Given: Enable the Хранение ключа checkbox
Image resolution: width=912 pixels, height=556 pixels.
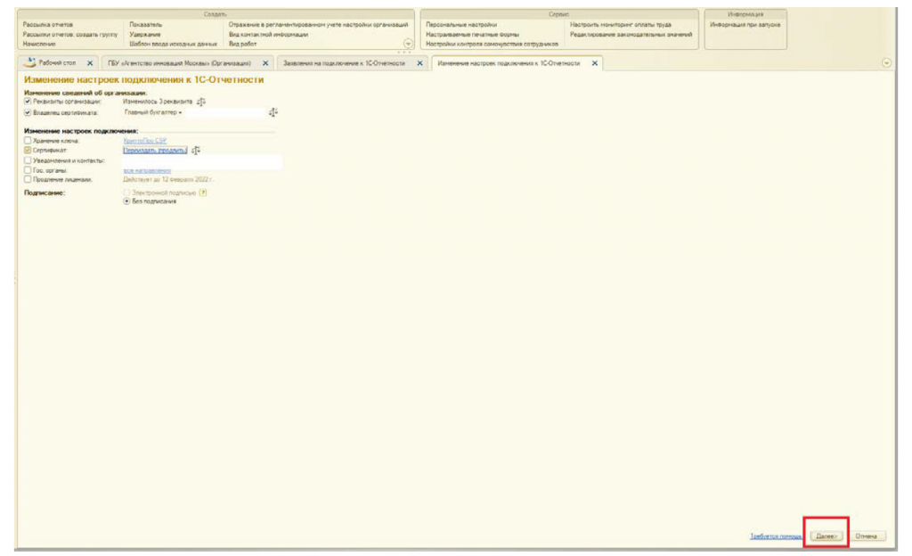Looking at the screenshot, I should [x=28, y=141].
